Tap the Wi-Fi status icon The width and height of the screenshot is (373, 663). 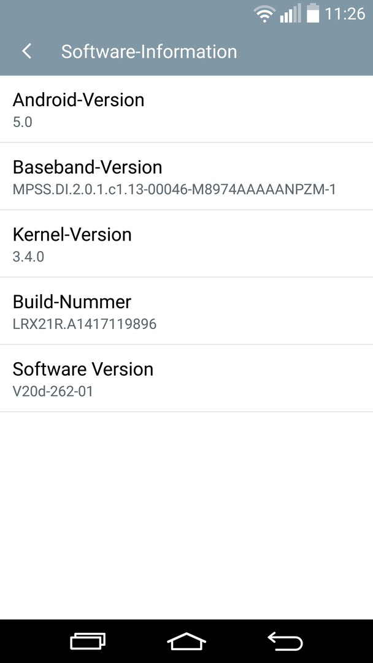click(x=264, y=14)
